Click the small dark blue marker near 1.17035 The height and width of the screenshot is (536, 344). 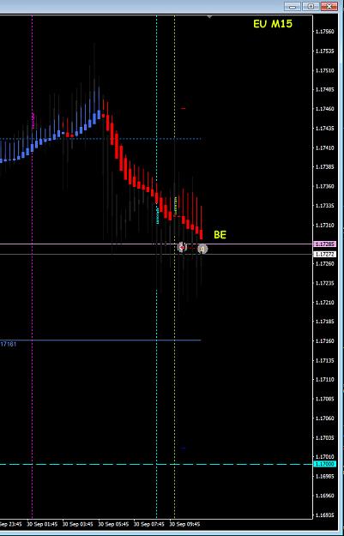pyautogui.click(x=184, y=448)
